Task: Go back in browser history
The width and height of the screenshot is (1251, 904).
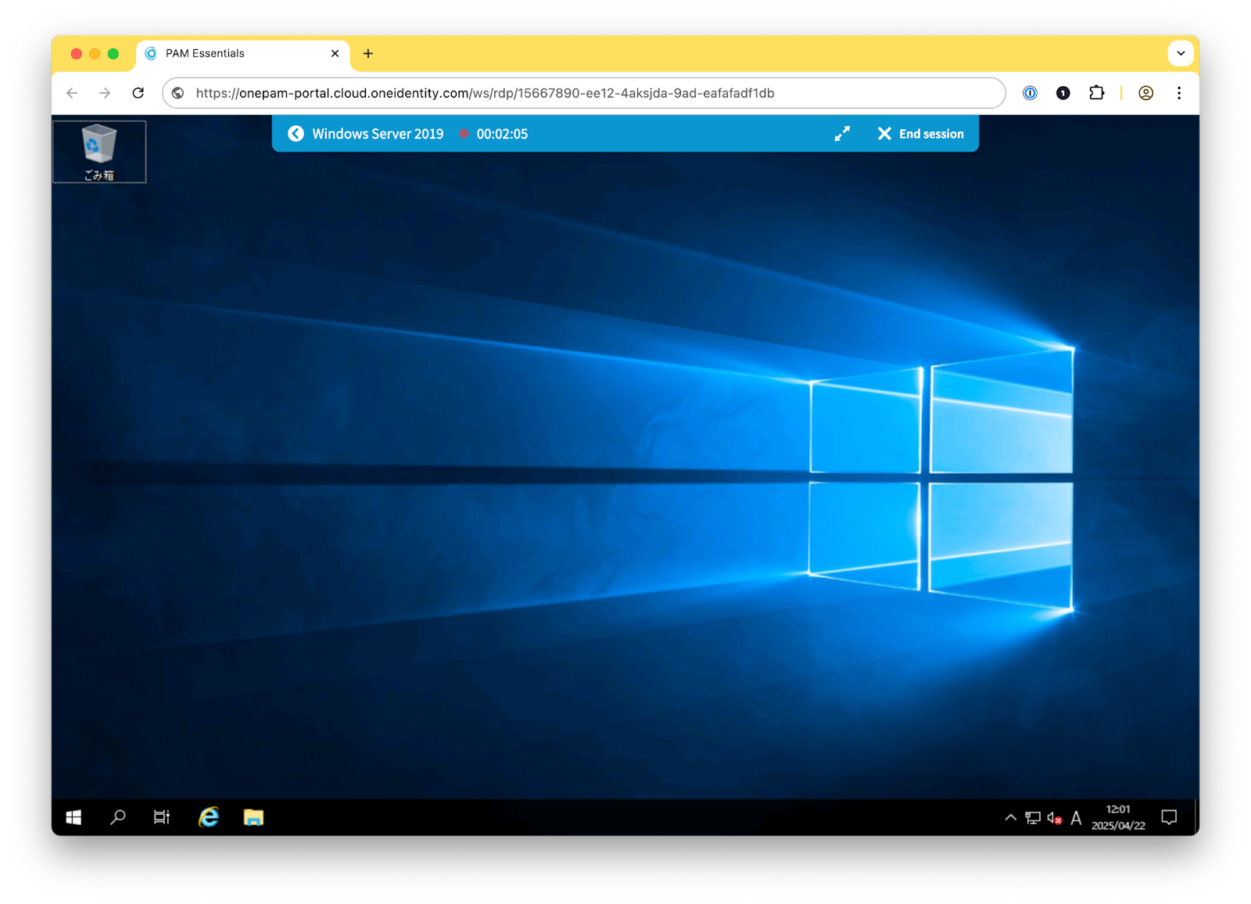Action: point(72,93)
